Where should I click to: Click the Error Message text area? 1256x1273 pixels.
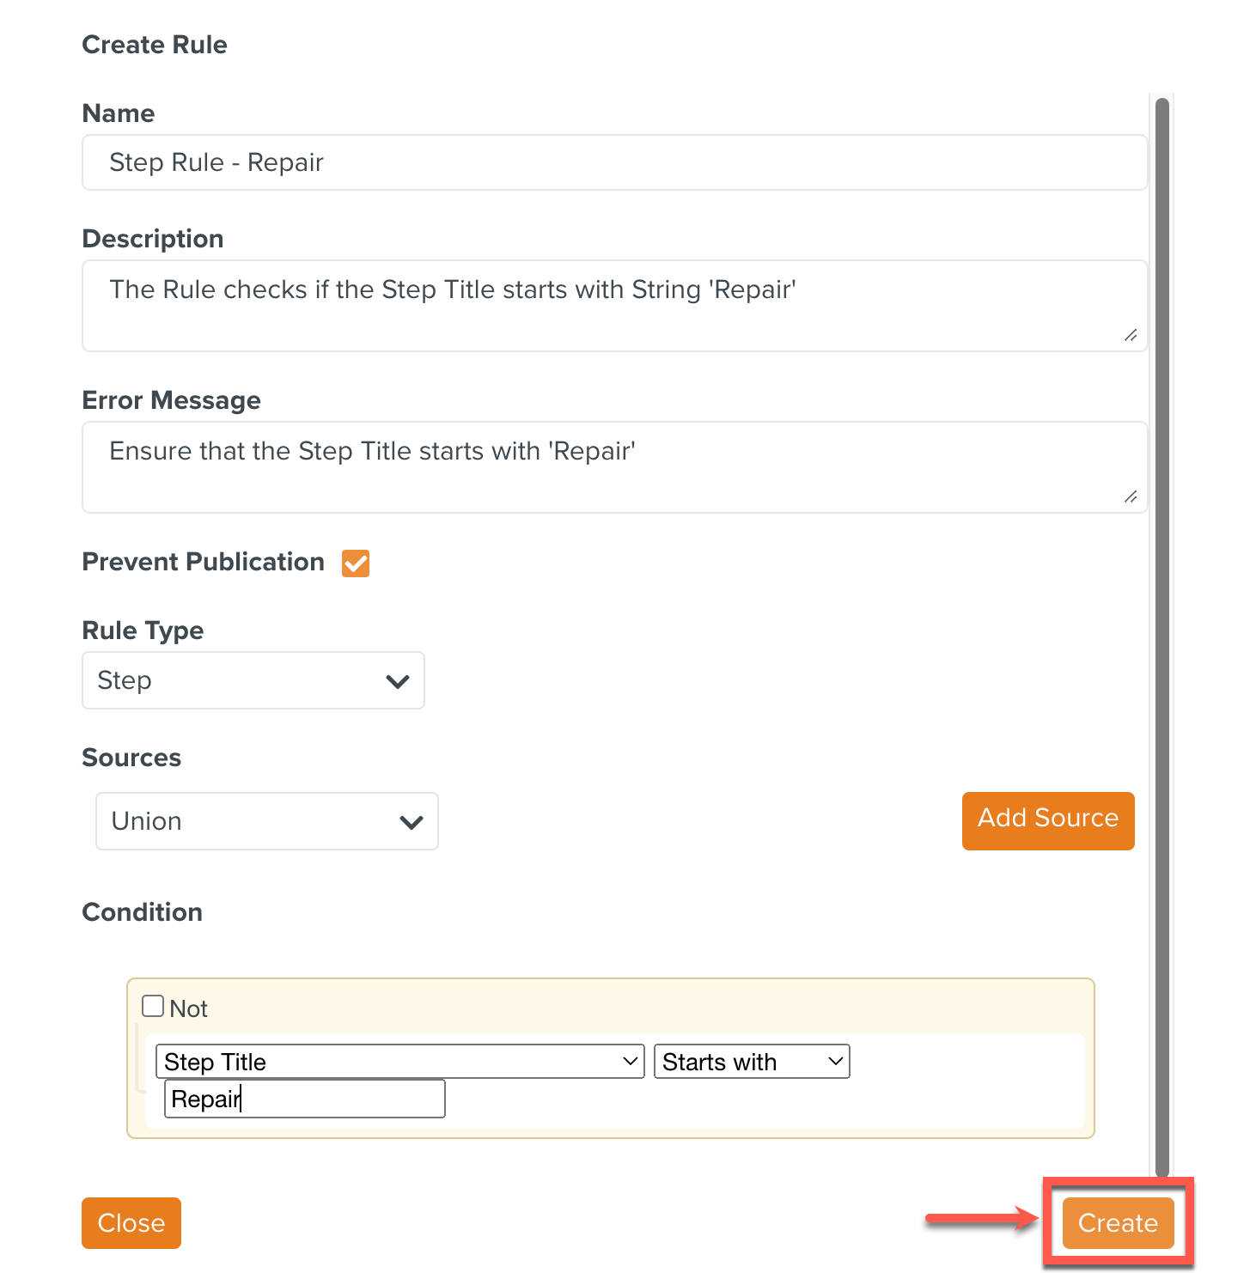(614, 466)
